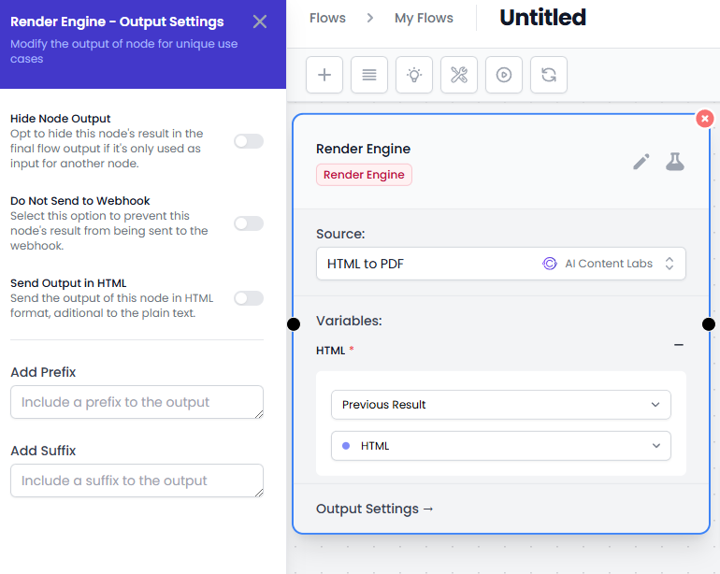Click the Do Not Send to Webhook heading
720x574 pixels.
coord(80,201)
